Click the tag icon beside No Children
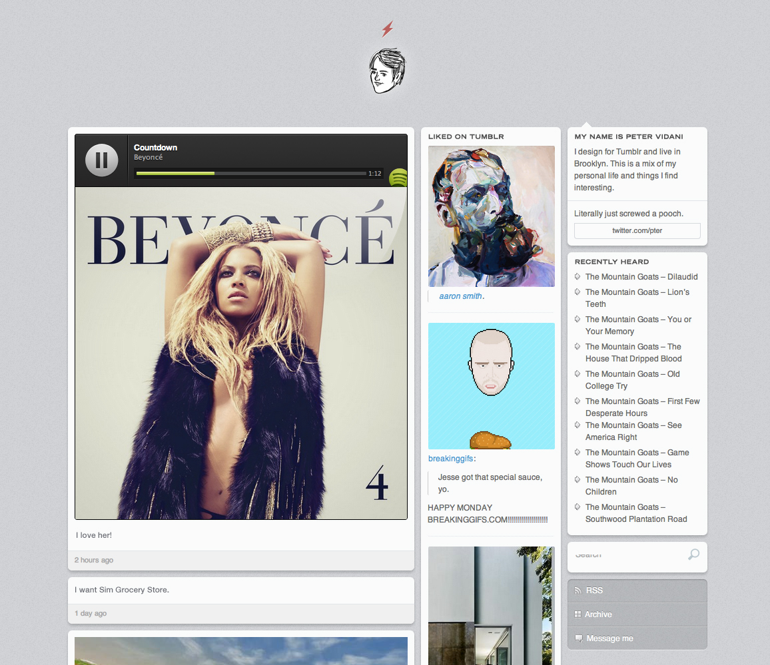Image resolution: width=770 pixels, height=665 pixels. pos(577,479)
